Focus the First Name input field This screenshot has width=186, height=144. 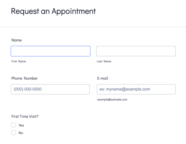(50, 51)
